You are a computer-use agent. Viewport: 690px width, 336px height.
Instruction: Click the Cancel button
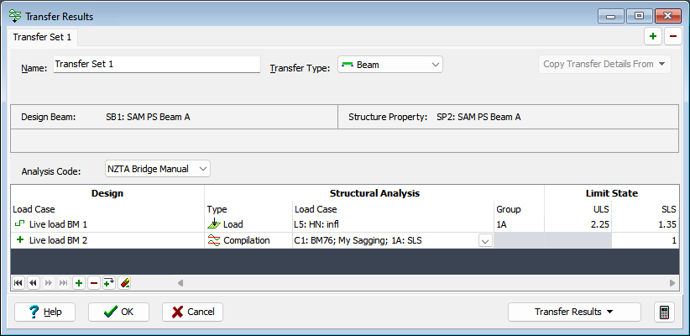click(192, 312)
